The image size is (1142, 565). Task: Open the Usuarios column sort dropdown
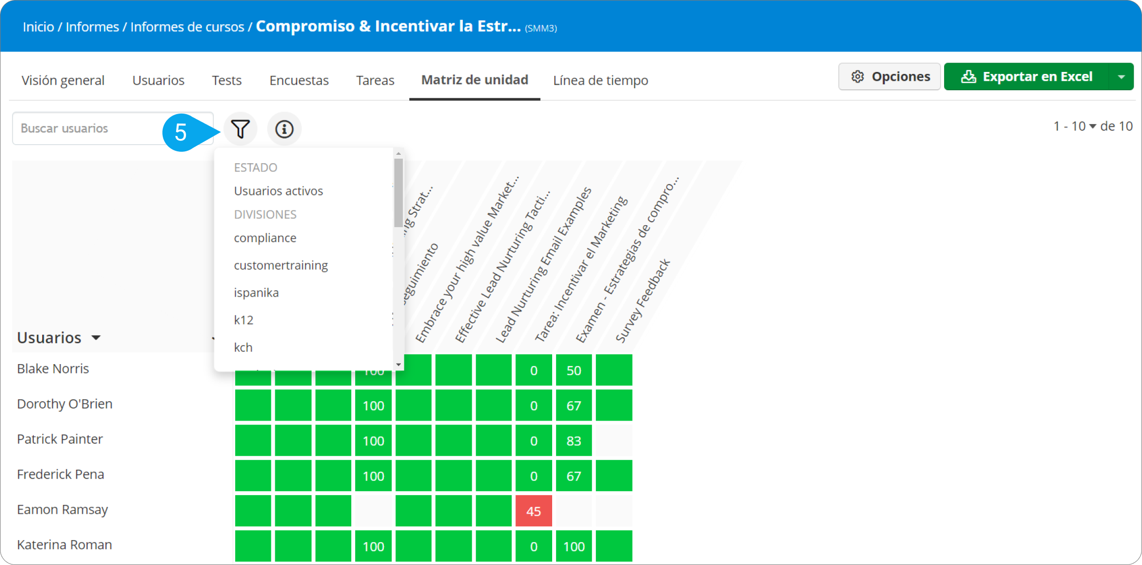tap(96, 338)
